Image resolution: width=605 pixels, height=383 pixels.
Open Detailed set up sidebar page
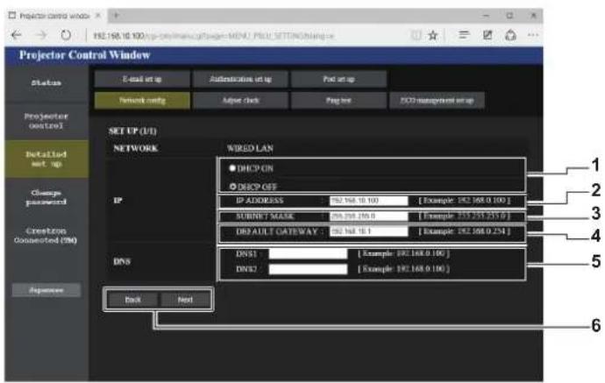tap(46, 159)
